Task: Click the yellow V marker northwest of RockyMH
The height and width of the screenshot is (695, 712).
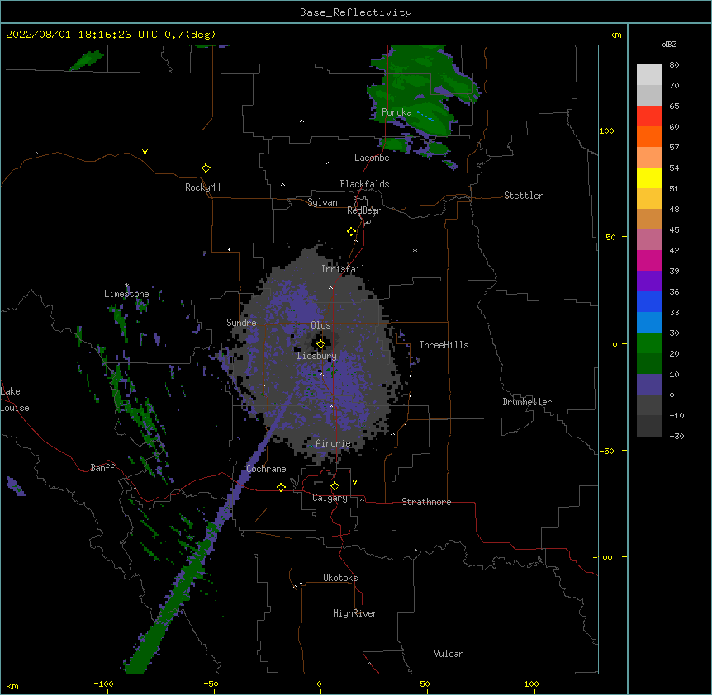Action: tap(145, 152)
